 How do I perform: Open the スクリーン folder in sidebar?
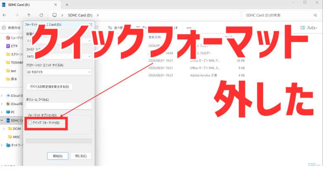[x=14, y=54]
